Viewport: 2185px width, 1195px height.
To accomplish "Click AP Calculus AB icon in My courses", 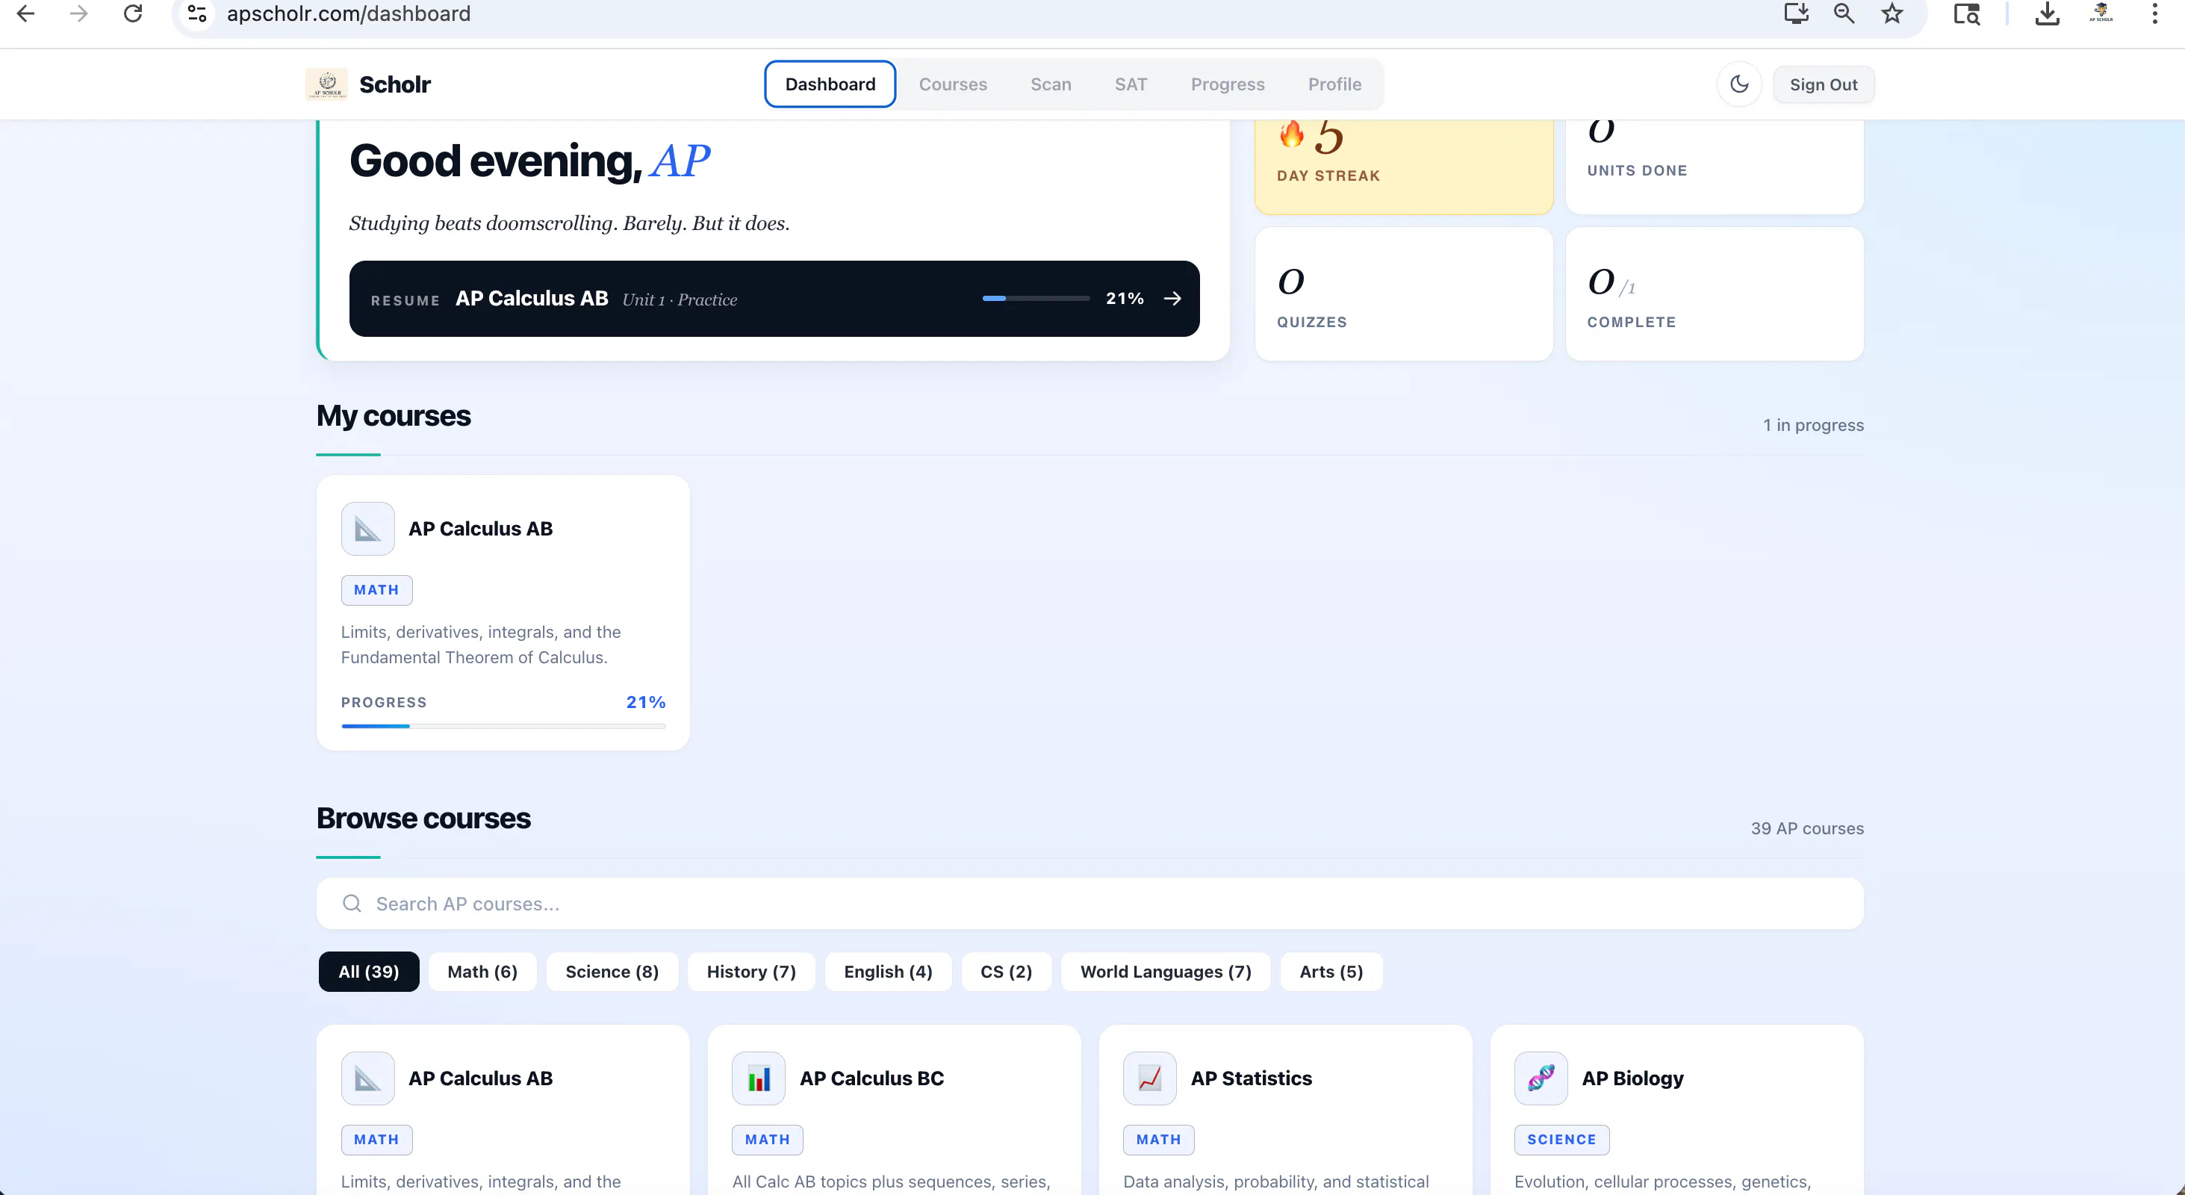I will coord(367,528).
